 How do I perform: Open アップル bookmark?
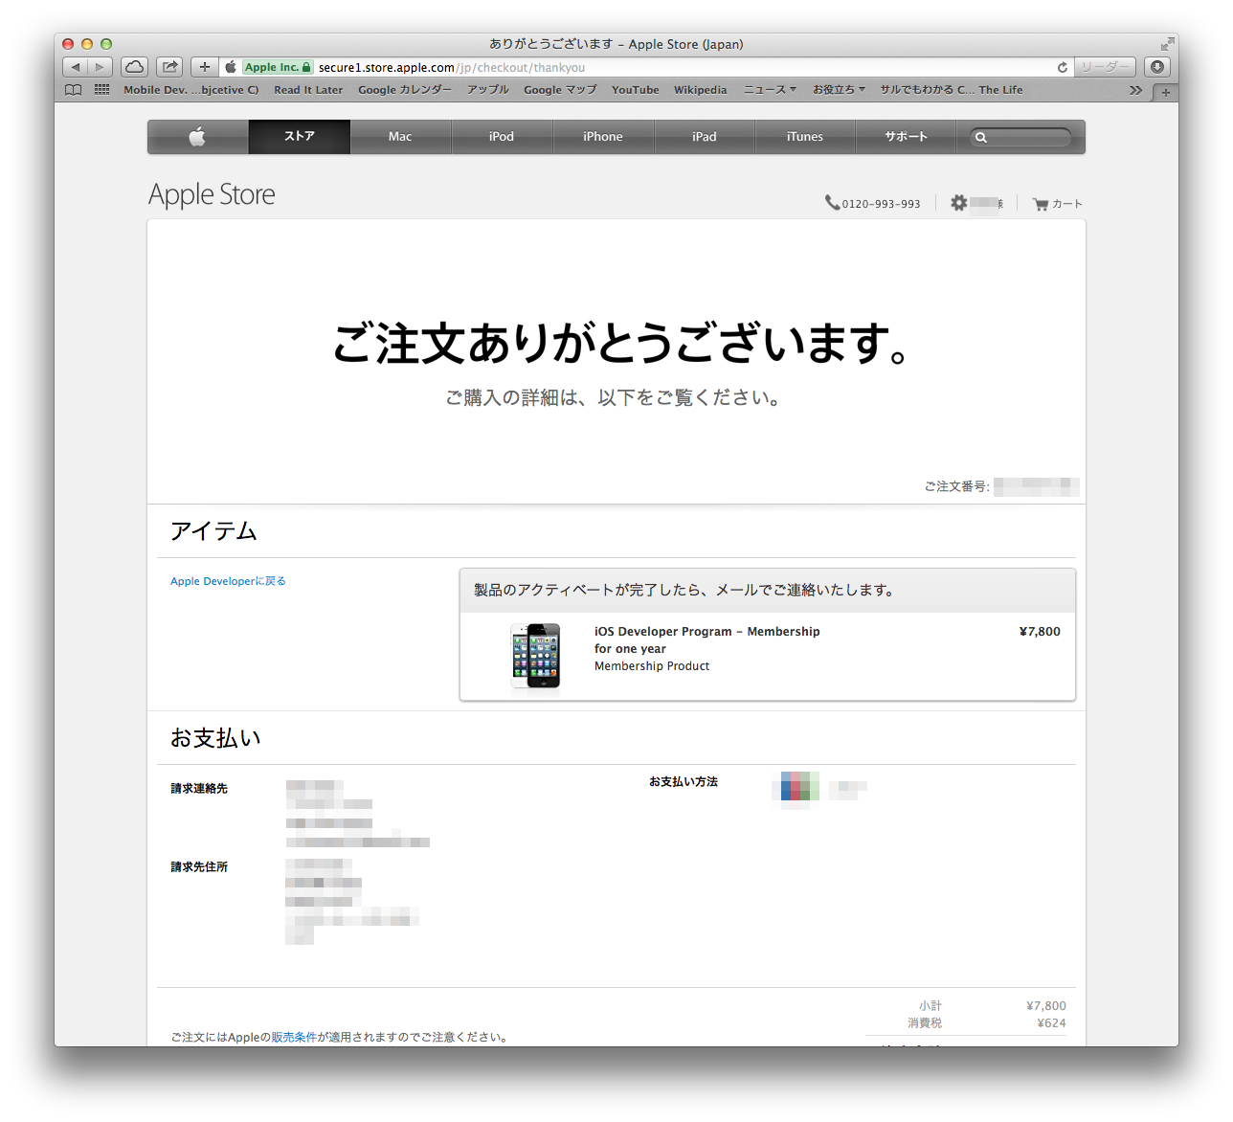click(x=488, y=90)
